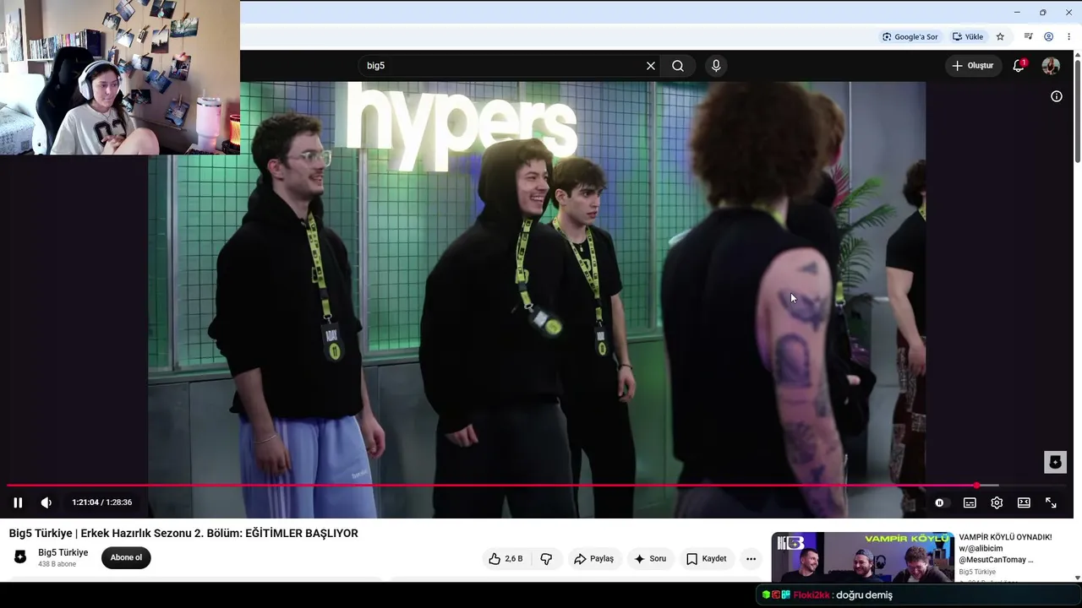Pause the playing video

18,502
